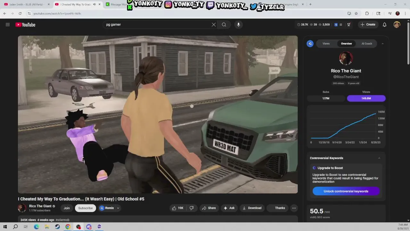Click the vidIQ logo in YouTube header

(x=336, y=25)
